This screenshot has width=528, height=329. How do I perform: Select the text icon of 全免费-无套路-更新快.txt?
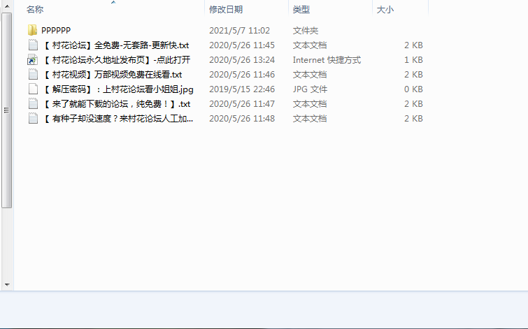click(x=32, y=45)
